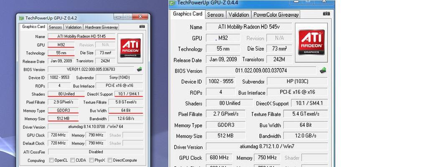Click the Release Date Jan 09, 2009 in GPU-Z 0.4.4
The width and height of the screenshot is (421, 167).
(223, 59)
